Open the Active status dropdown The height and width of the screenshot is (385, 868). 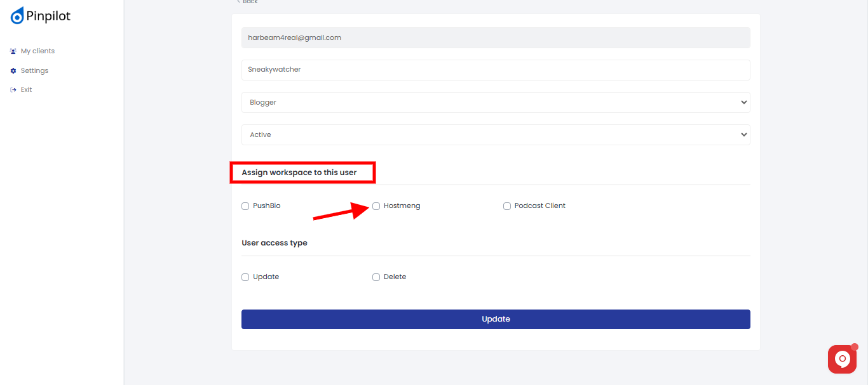click(x=496, y=134)
